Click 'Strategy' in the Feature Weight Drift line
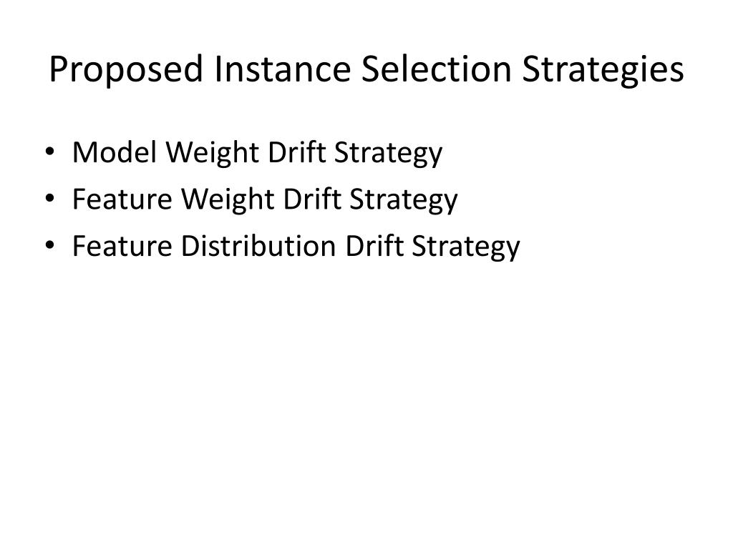 coord(404,200)
